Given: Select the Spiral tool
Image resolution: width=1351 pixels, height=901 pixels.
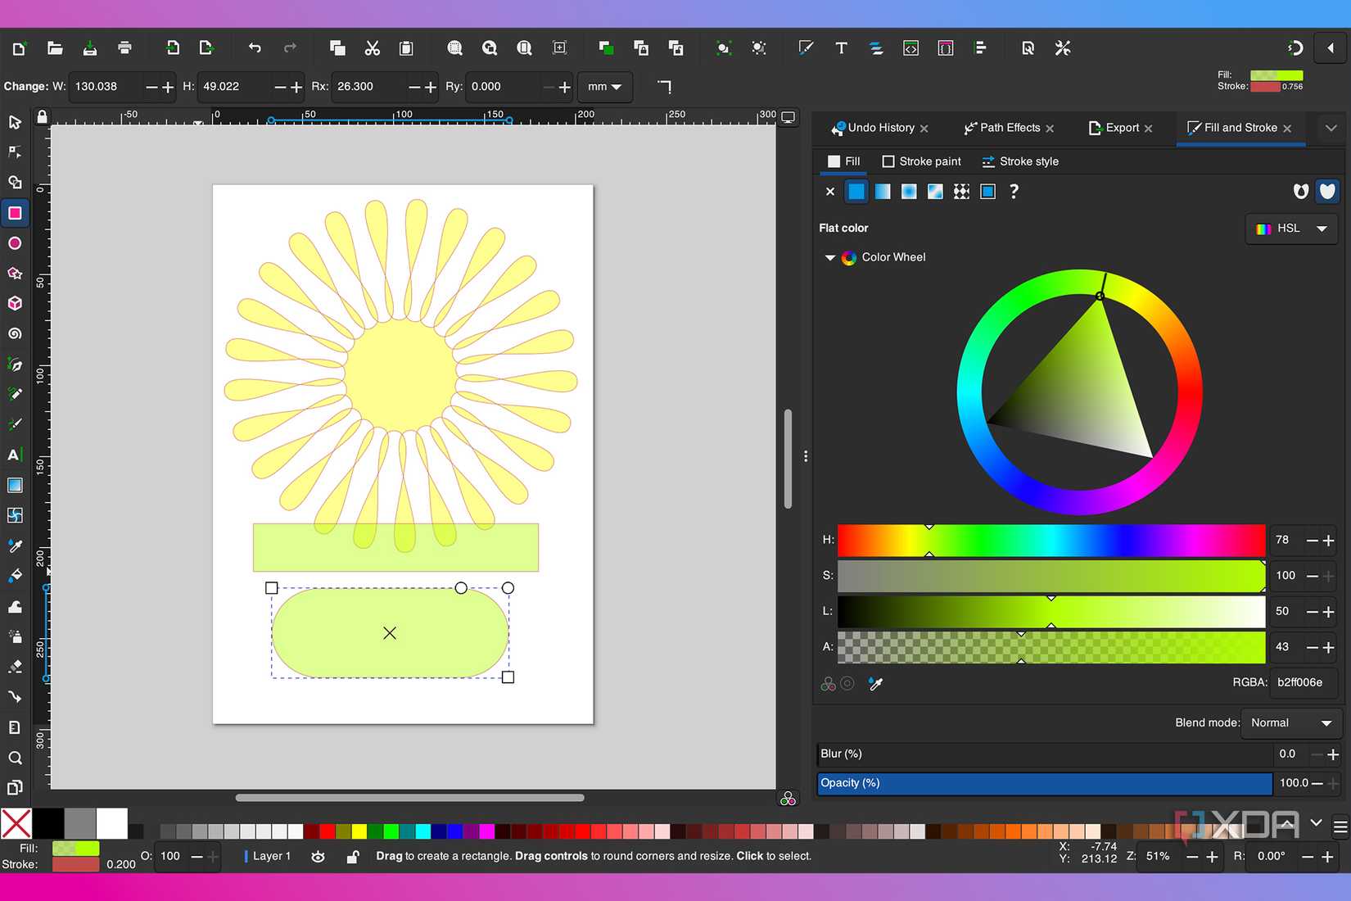Looking at the screenshot, I should tap(15, 333).
